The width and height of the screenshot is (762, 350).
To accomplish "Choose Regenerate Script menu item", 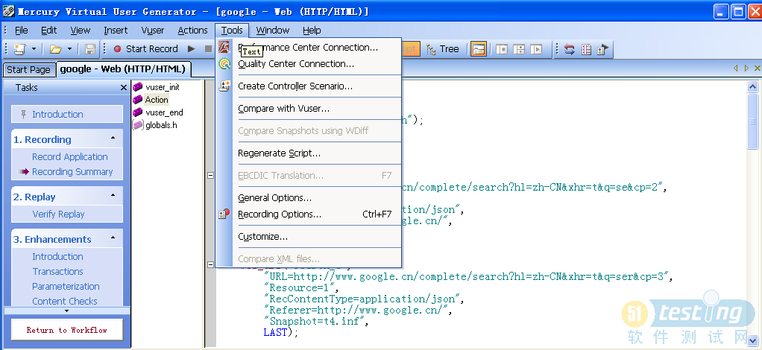I will [309, 153].
